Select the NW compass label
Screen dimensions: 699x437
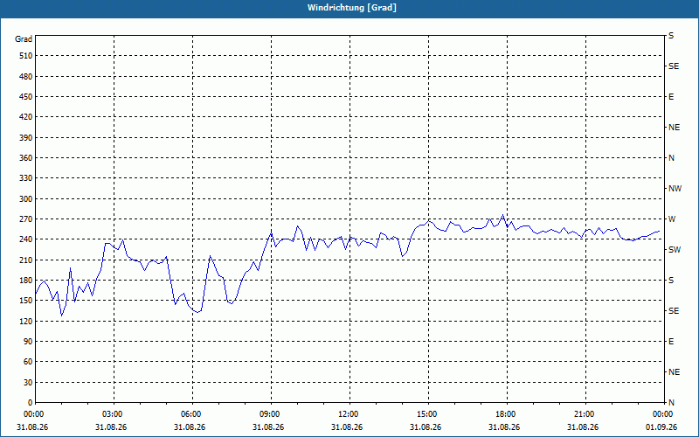pos(675,189)
